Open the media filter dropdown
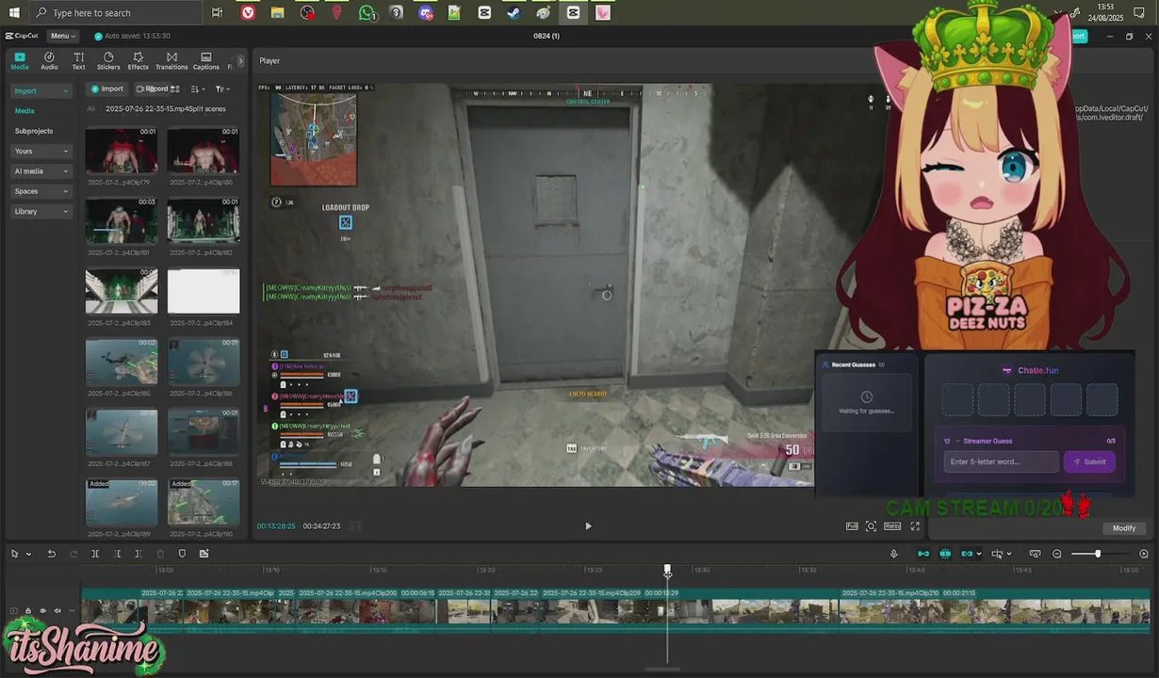The image size is (1159, 678). tap(221, 89)
